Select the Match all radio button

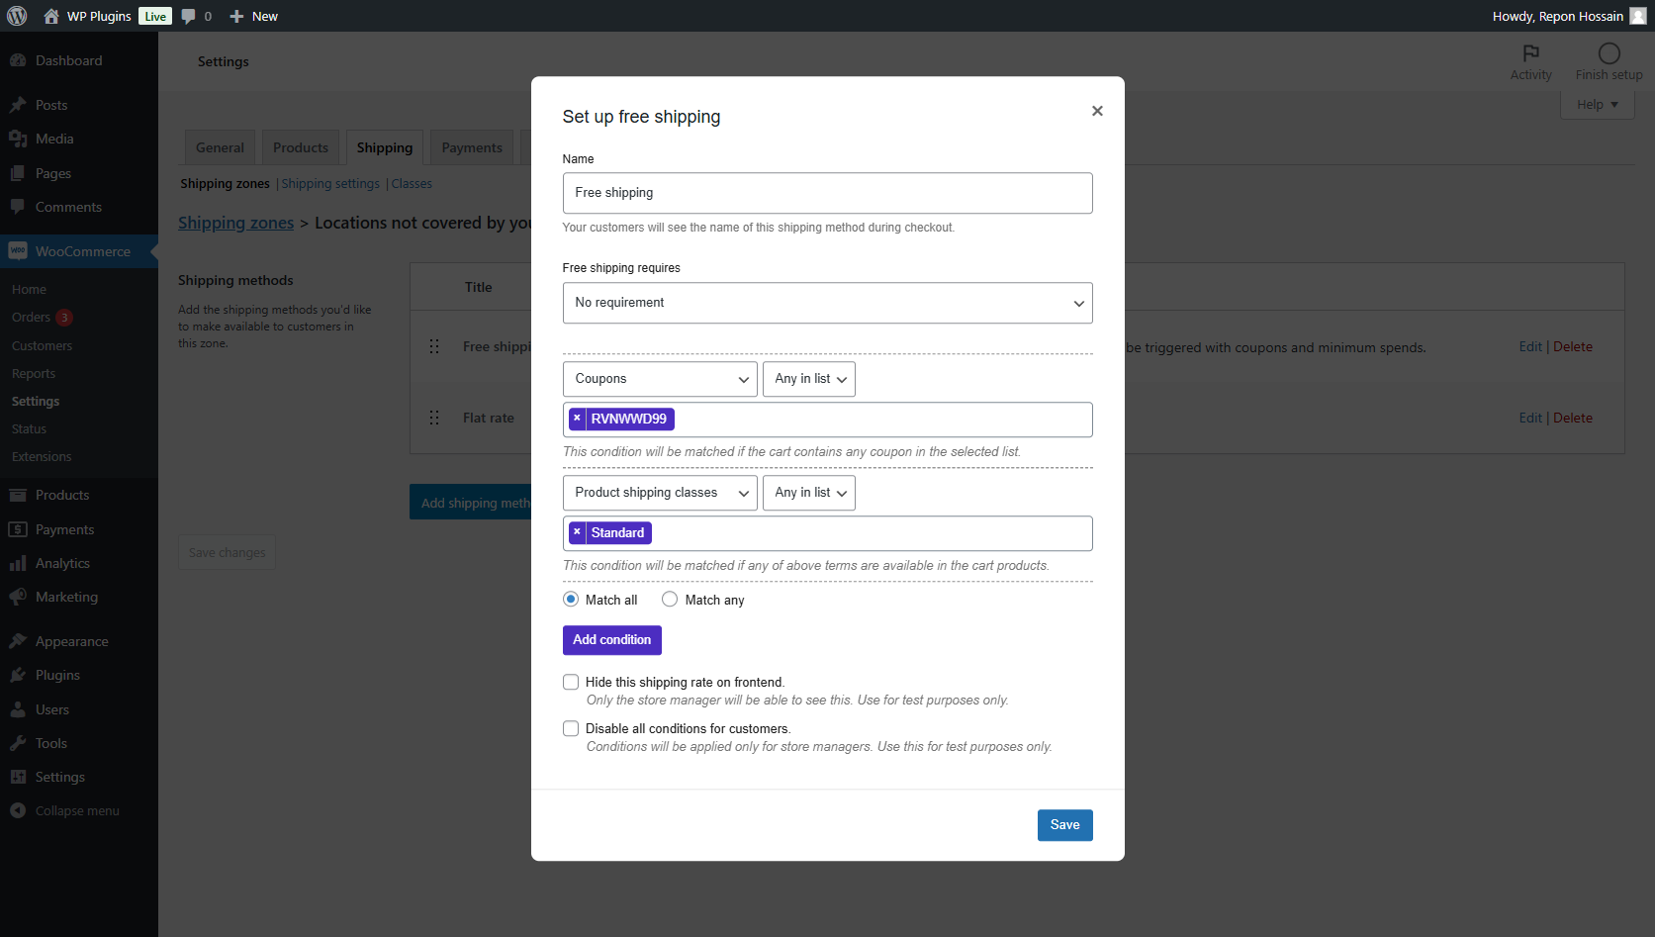coord(571,600)
